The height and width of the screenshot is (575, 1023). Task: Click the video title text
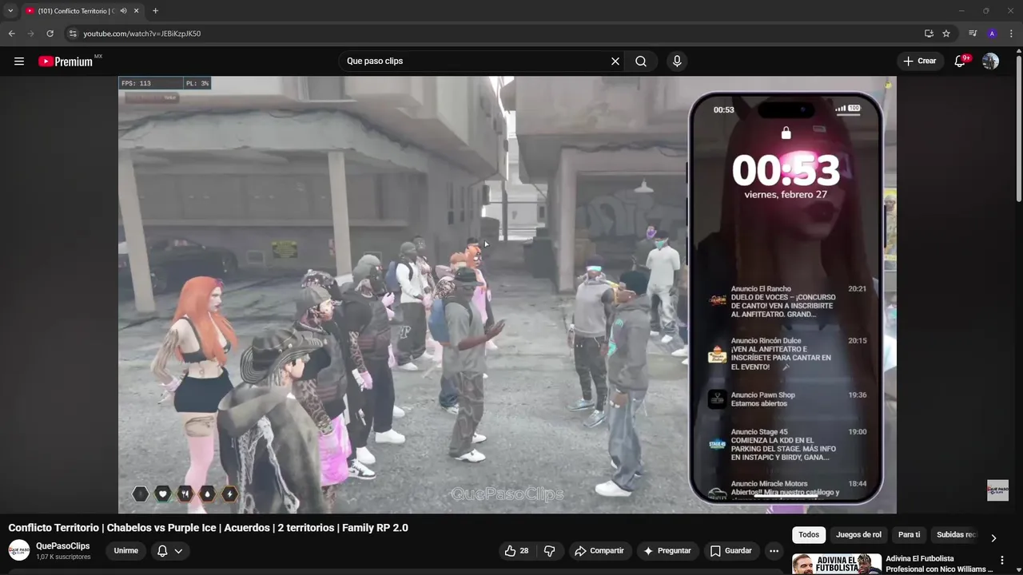(x=209, y=528)
